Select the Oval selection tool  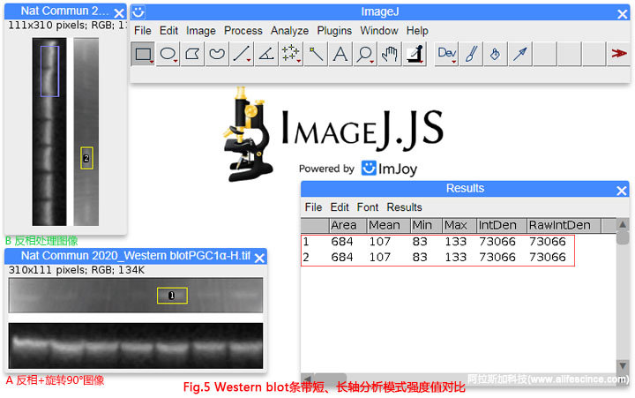tap(168, 55)
